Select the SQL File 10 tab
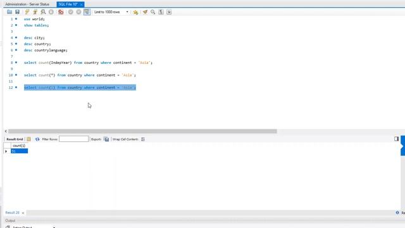This screenshot has height=228, width=405. coord(68,4)
